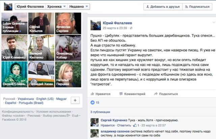Click Ответить on Сергей Курченко's comment
This screenshot has width=216, height=139.
point(124,126)
